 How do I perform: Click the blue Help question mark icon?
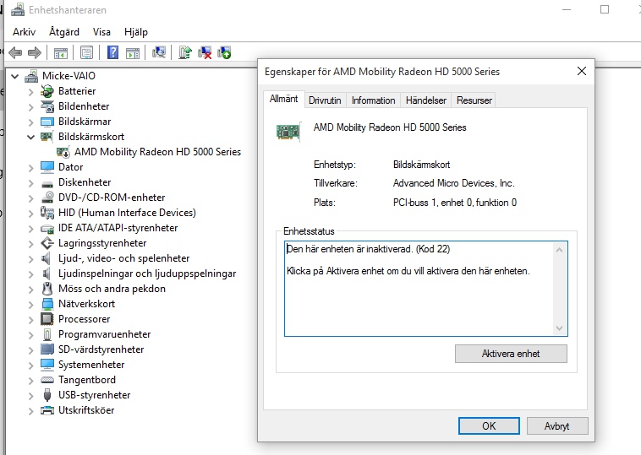112,52
